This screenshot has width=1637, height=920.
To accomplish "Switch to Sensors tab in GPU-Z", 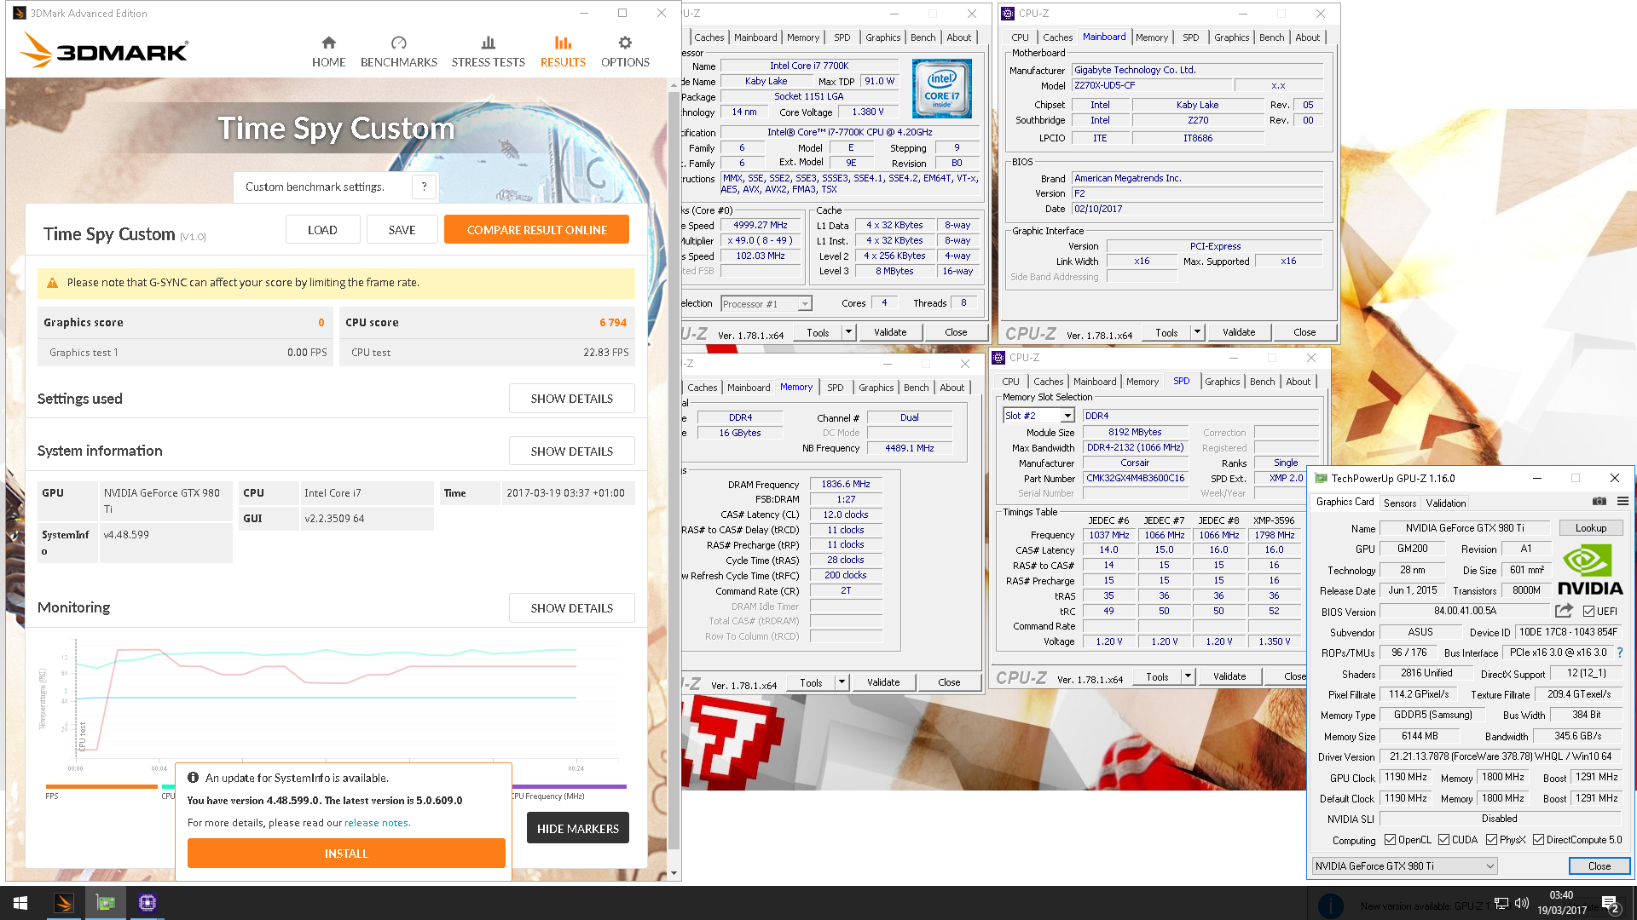I will 1400,503.
